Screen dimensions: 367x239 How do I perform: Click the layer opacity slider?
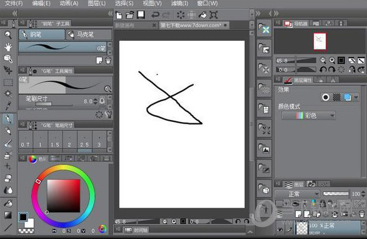[336, 193]
